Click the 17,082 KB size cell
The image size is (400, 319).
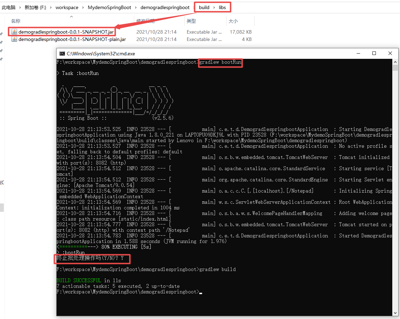tap(241, 32)
